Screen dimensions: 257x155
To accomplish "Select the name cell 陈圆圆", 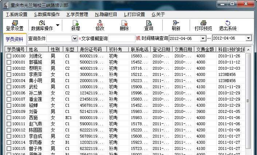I will [x=36, y=130].
